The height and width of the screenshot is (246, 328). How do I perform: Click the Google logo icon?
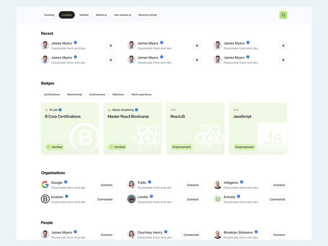tap(45, 185)
